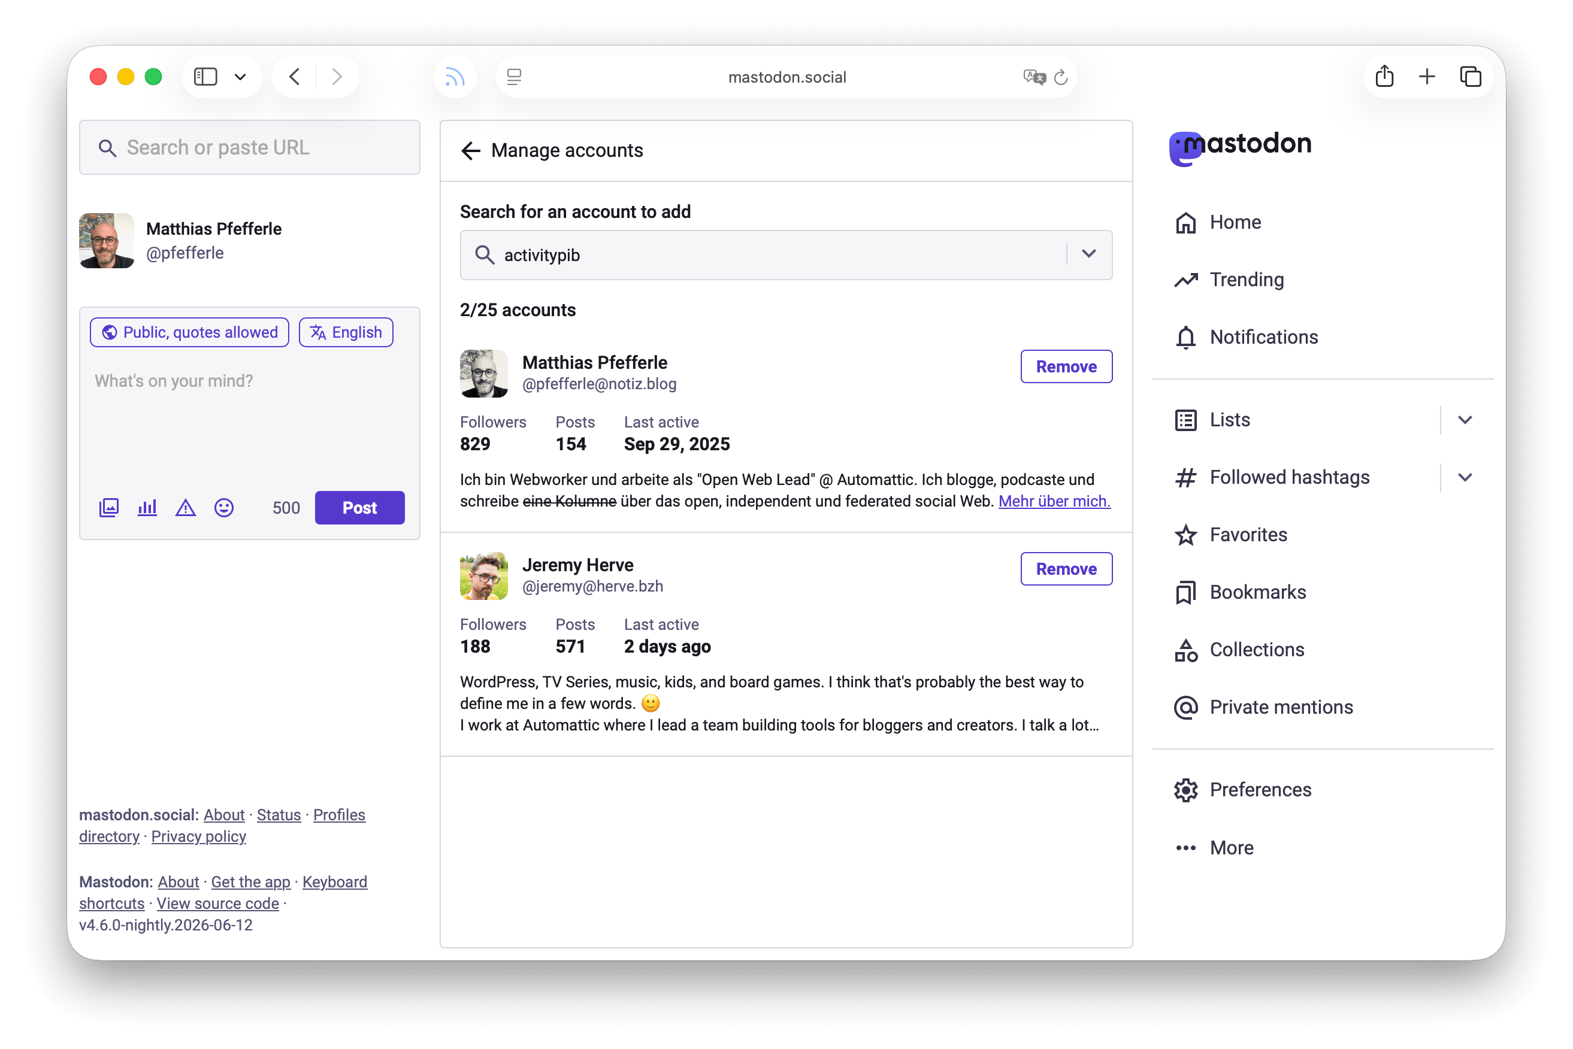Add content warning with triangle icon
The image size is (1573, 1049).
[186, 508]
